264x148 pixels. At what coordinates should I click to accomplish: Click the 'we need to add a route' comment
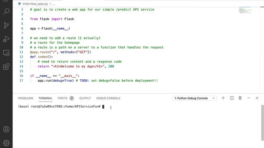click(65, 38)
